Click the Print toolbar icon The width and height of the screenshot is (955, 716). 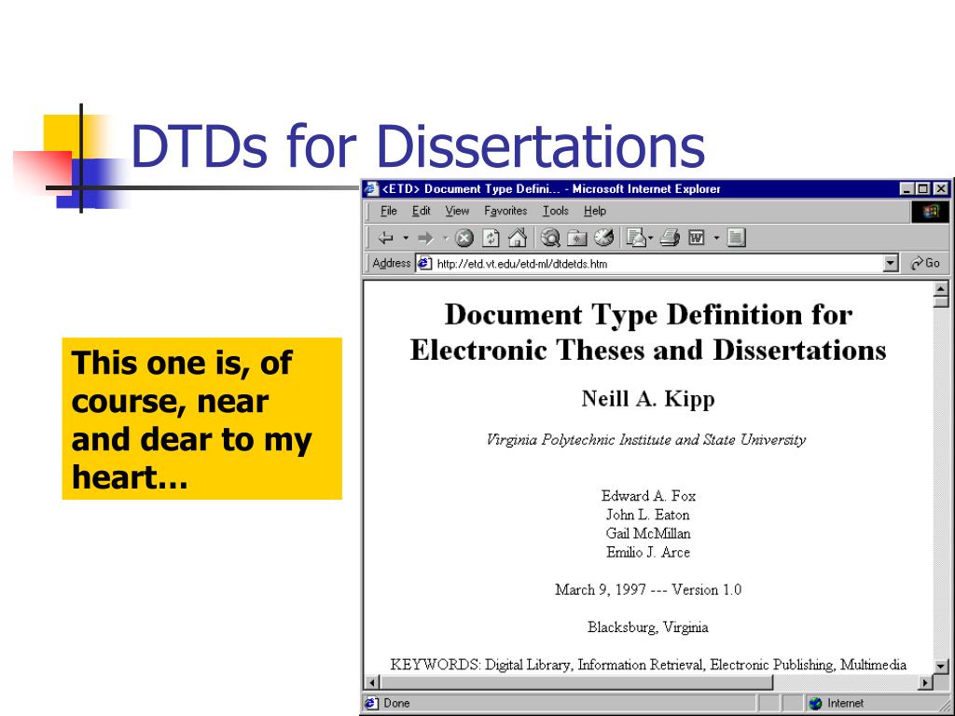[670, 238]
